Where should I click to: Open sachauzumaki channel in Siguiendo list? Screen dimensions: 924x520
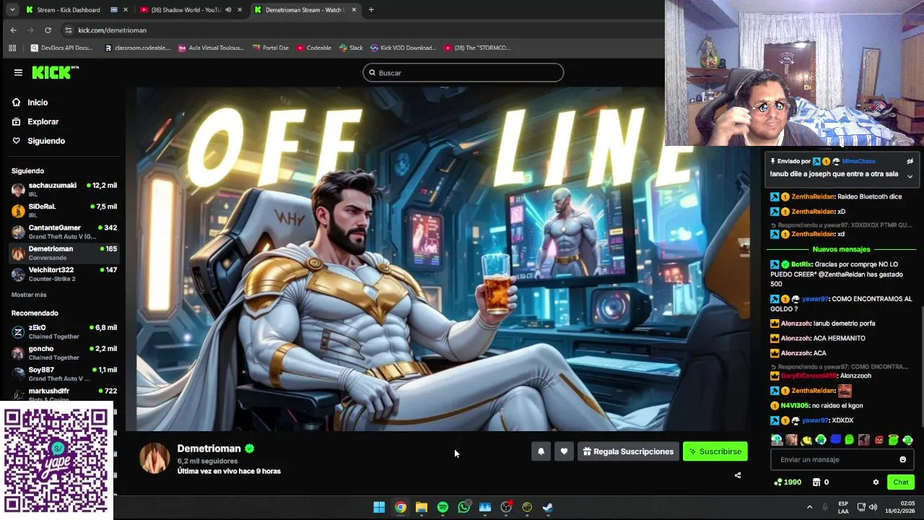point(64,189)
